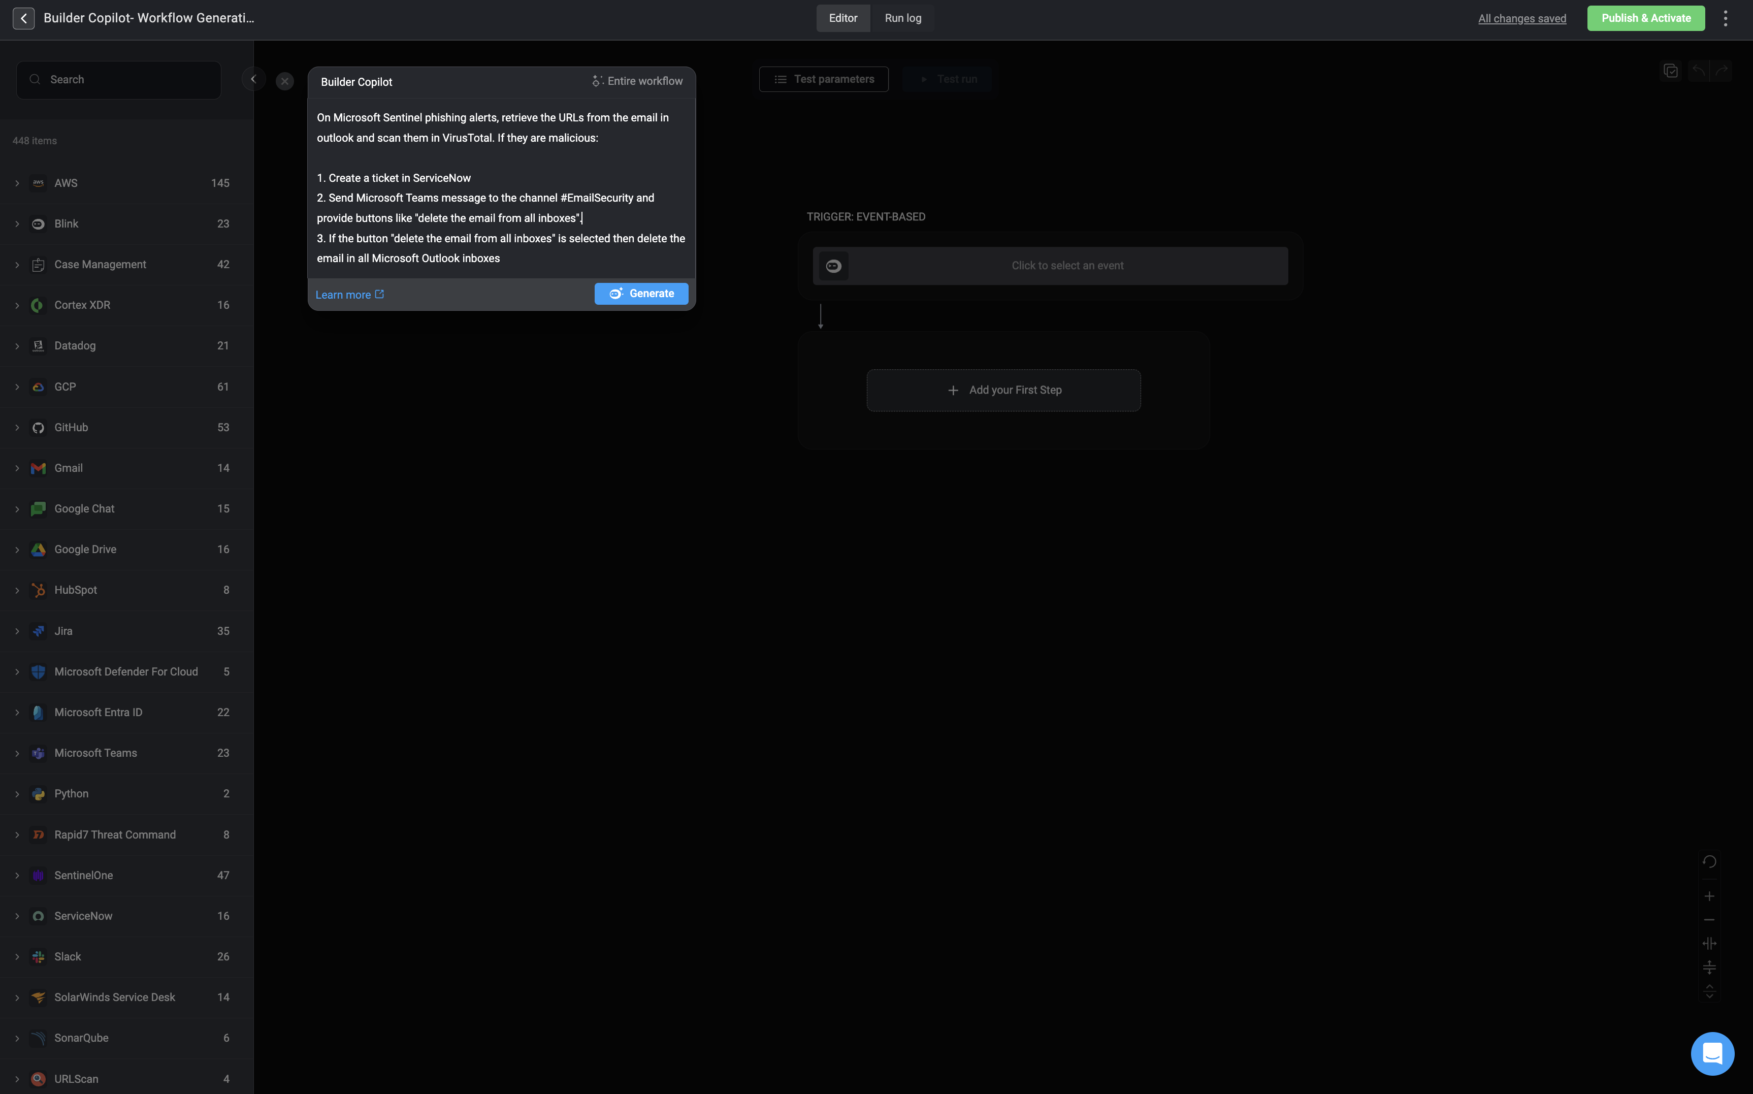This screenshot has width=1753, height=1094.
Task: Switch to the Run log tab
Action: [902, 18]
